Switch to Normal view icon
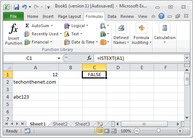This screenshot has height=138, width=193. (x=100, y=131)
